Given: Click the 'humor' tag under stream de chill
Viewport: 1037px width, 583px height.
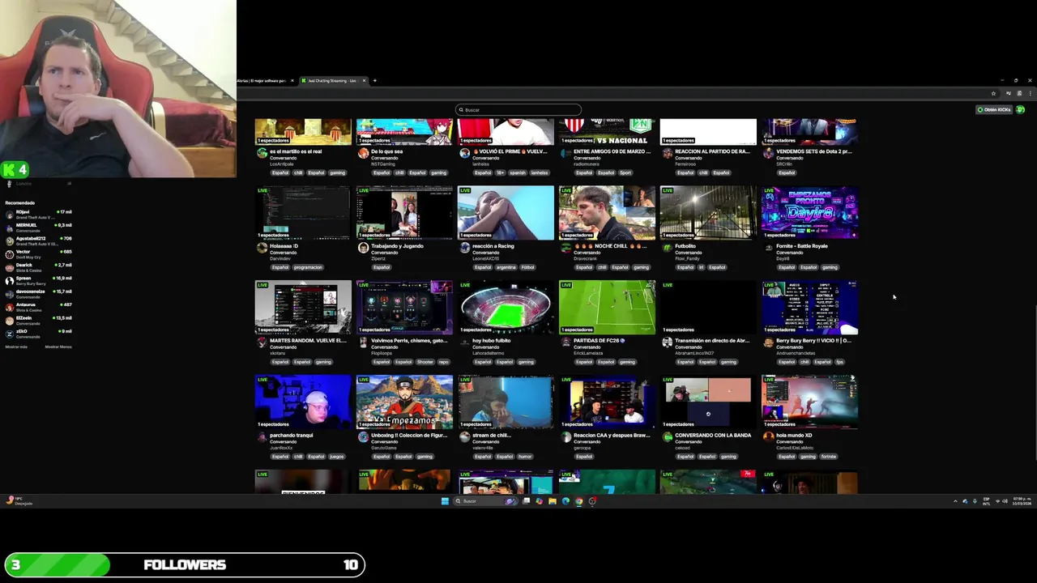Looking at the screenshot, I should pyautogui.click(x=525, y=457).
